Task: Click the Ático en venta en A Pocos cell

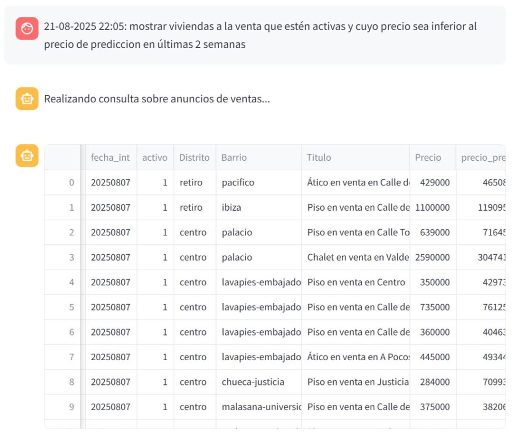Action: pyautogui.click(x=357, y=358)
